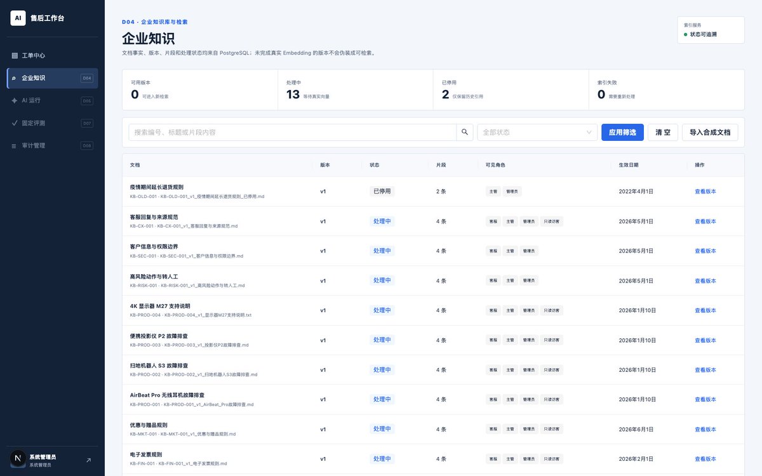Click the document title 疫情期间延长退货规则
The image size is (762, 476).
coord(156,187)
